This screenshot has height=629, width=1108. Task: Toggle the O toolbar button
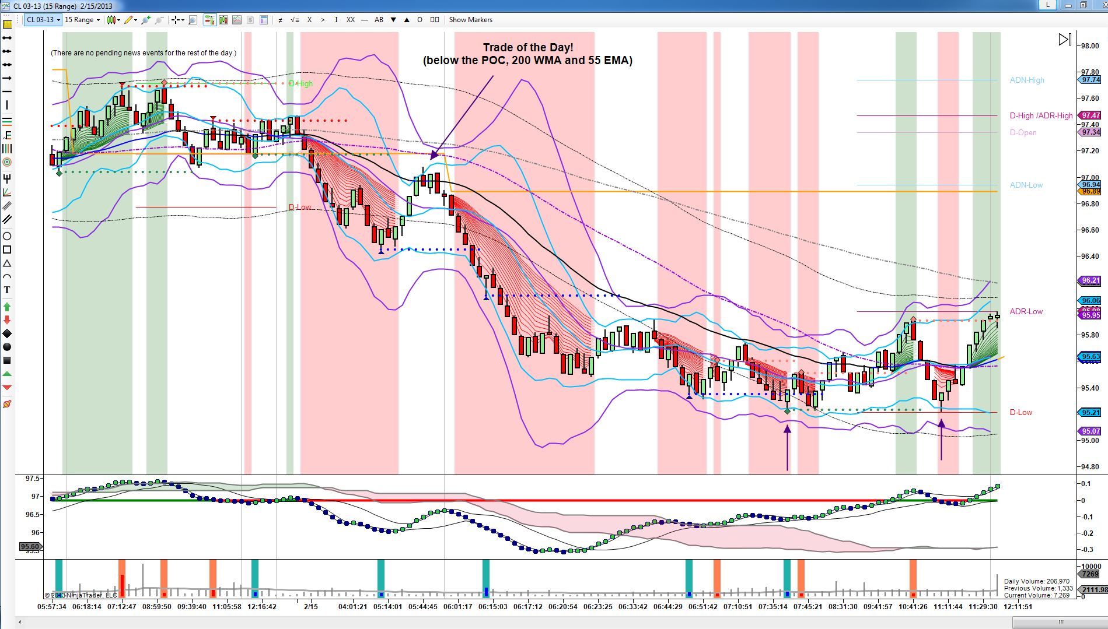[x=420, y=20]
